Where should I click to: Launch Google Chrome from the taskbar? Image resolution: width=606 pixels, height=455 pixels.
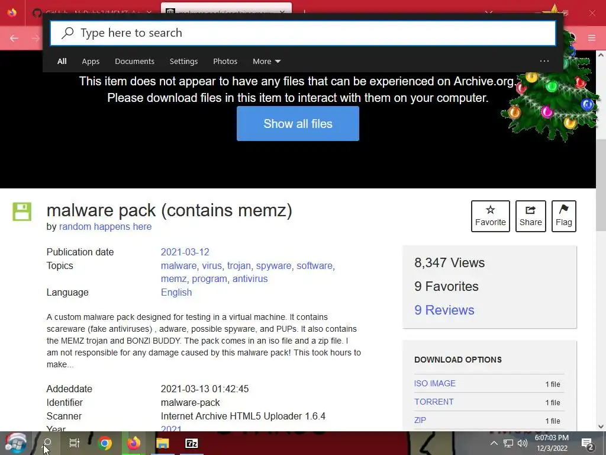tap(104, 443)
